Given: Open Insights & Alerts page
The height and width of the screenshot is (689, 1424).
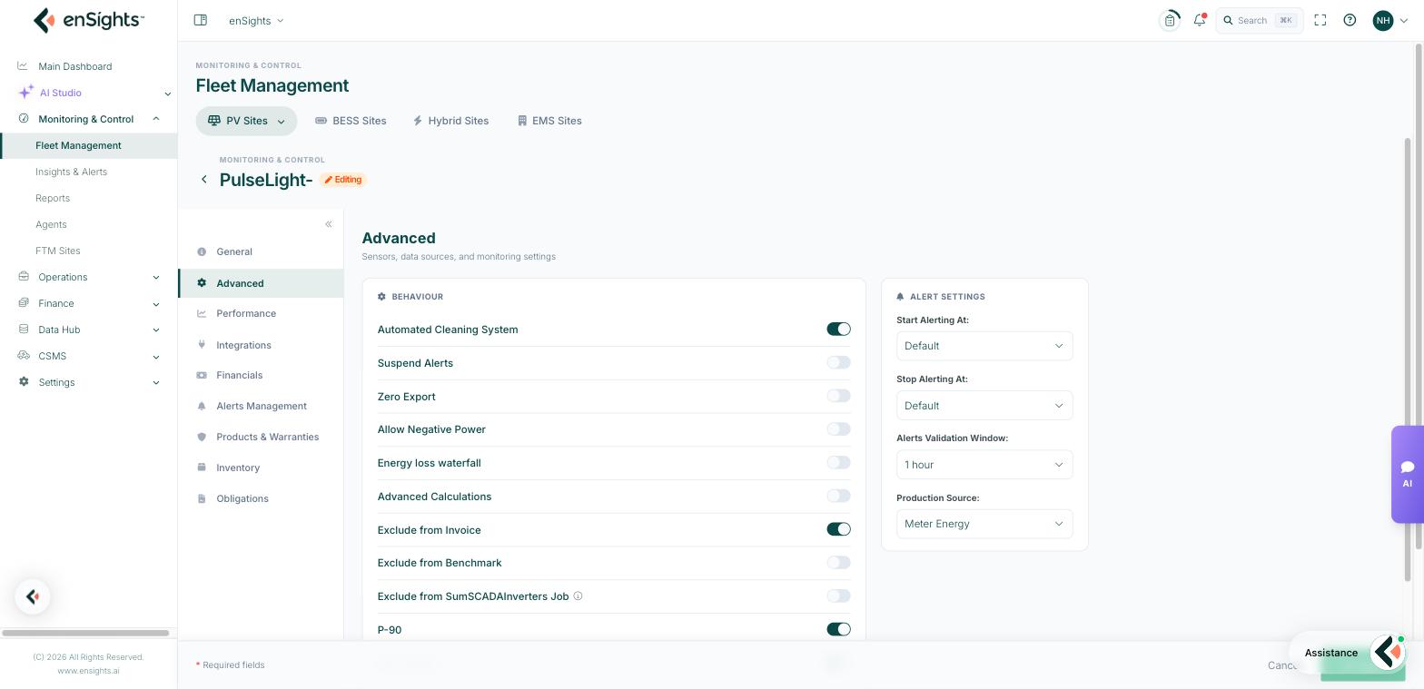Looking at the screenshot, I should tap(71, 172).
